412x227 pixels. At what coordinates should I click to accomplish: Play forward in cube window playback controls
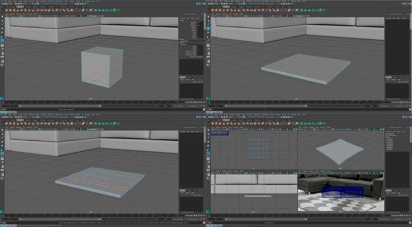pyautogui.click(x=196, y=102)
